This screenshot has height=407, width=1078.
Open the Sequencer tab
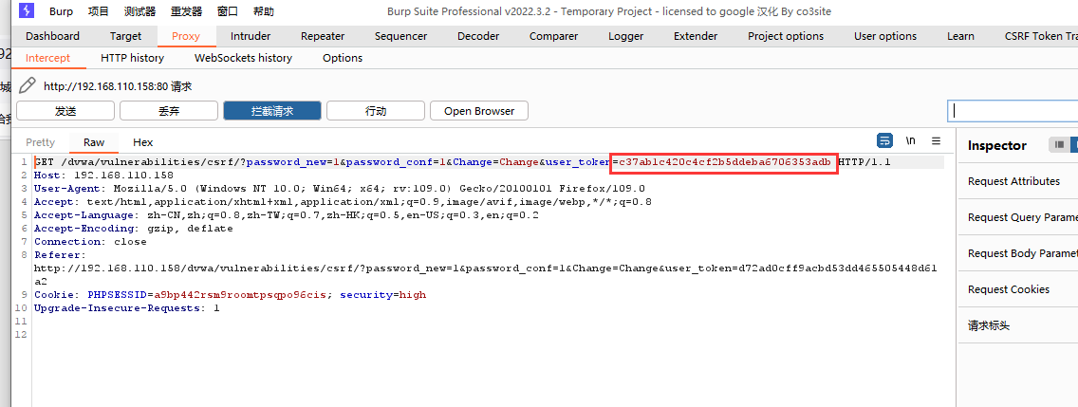tap(400, 36)
